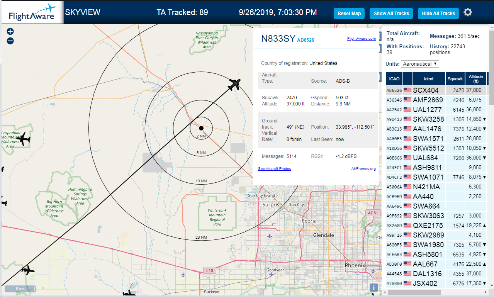Reset the map view
Screen dimensions: 494x297
(349, 13)
